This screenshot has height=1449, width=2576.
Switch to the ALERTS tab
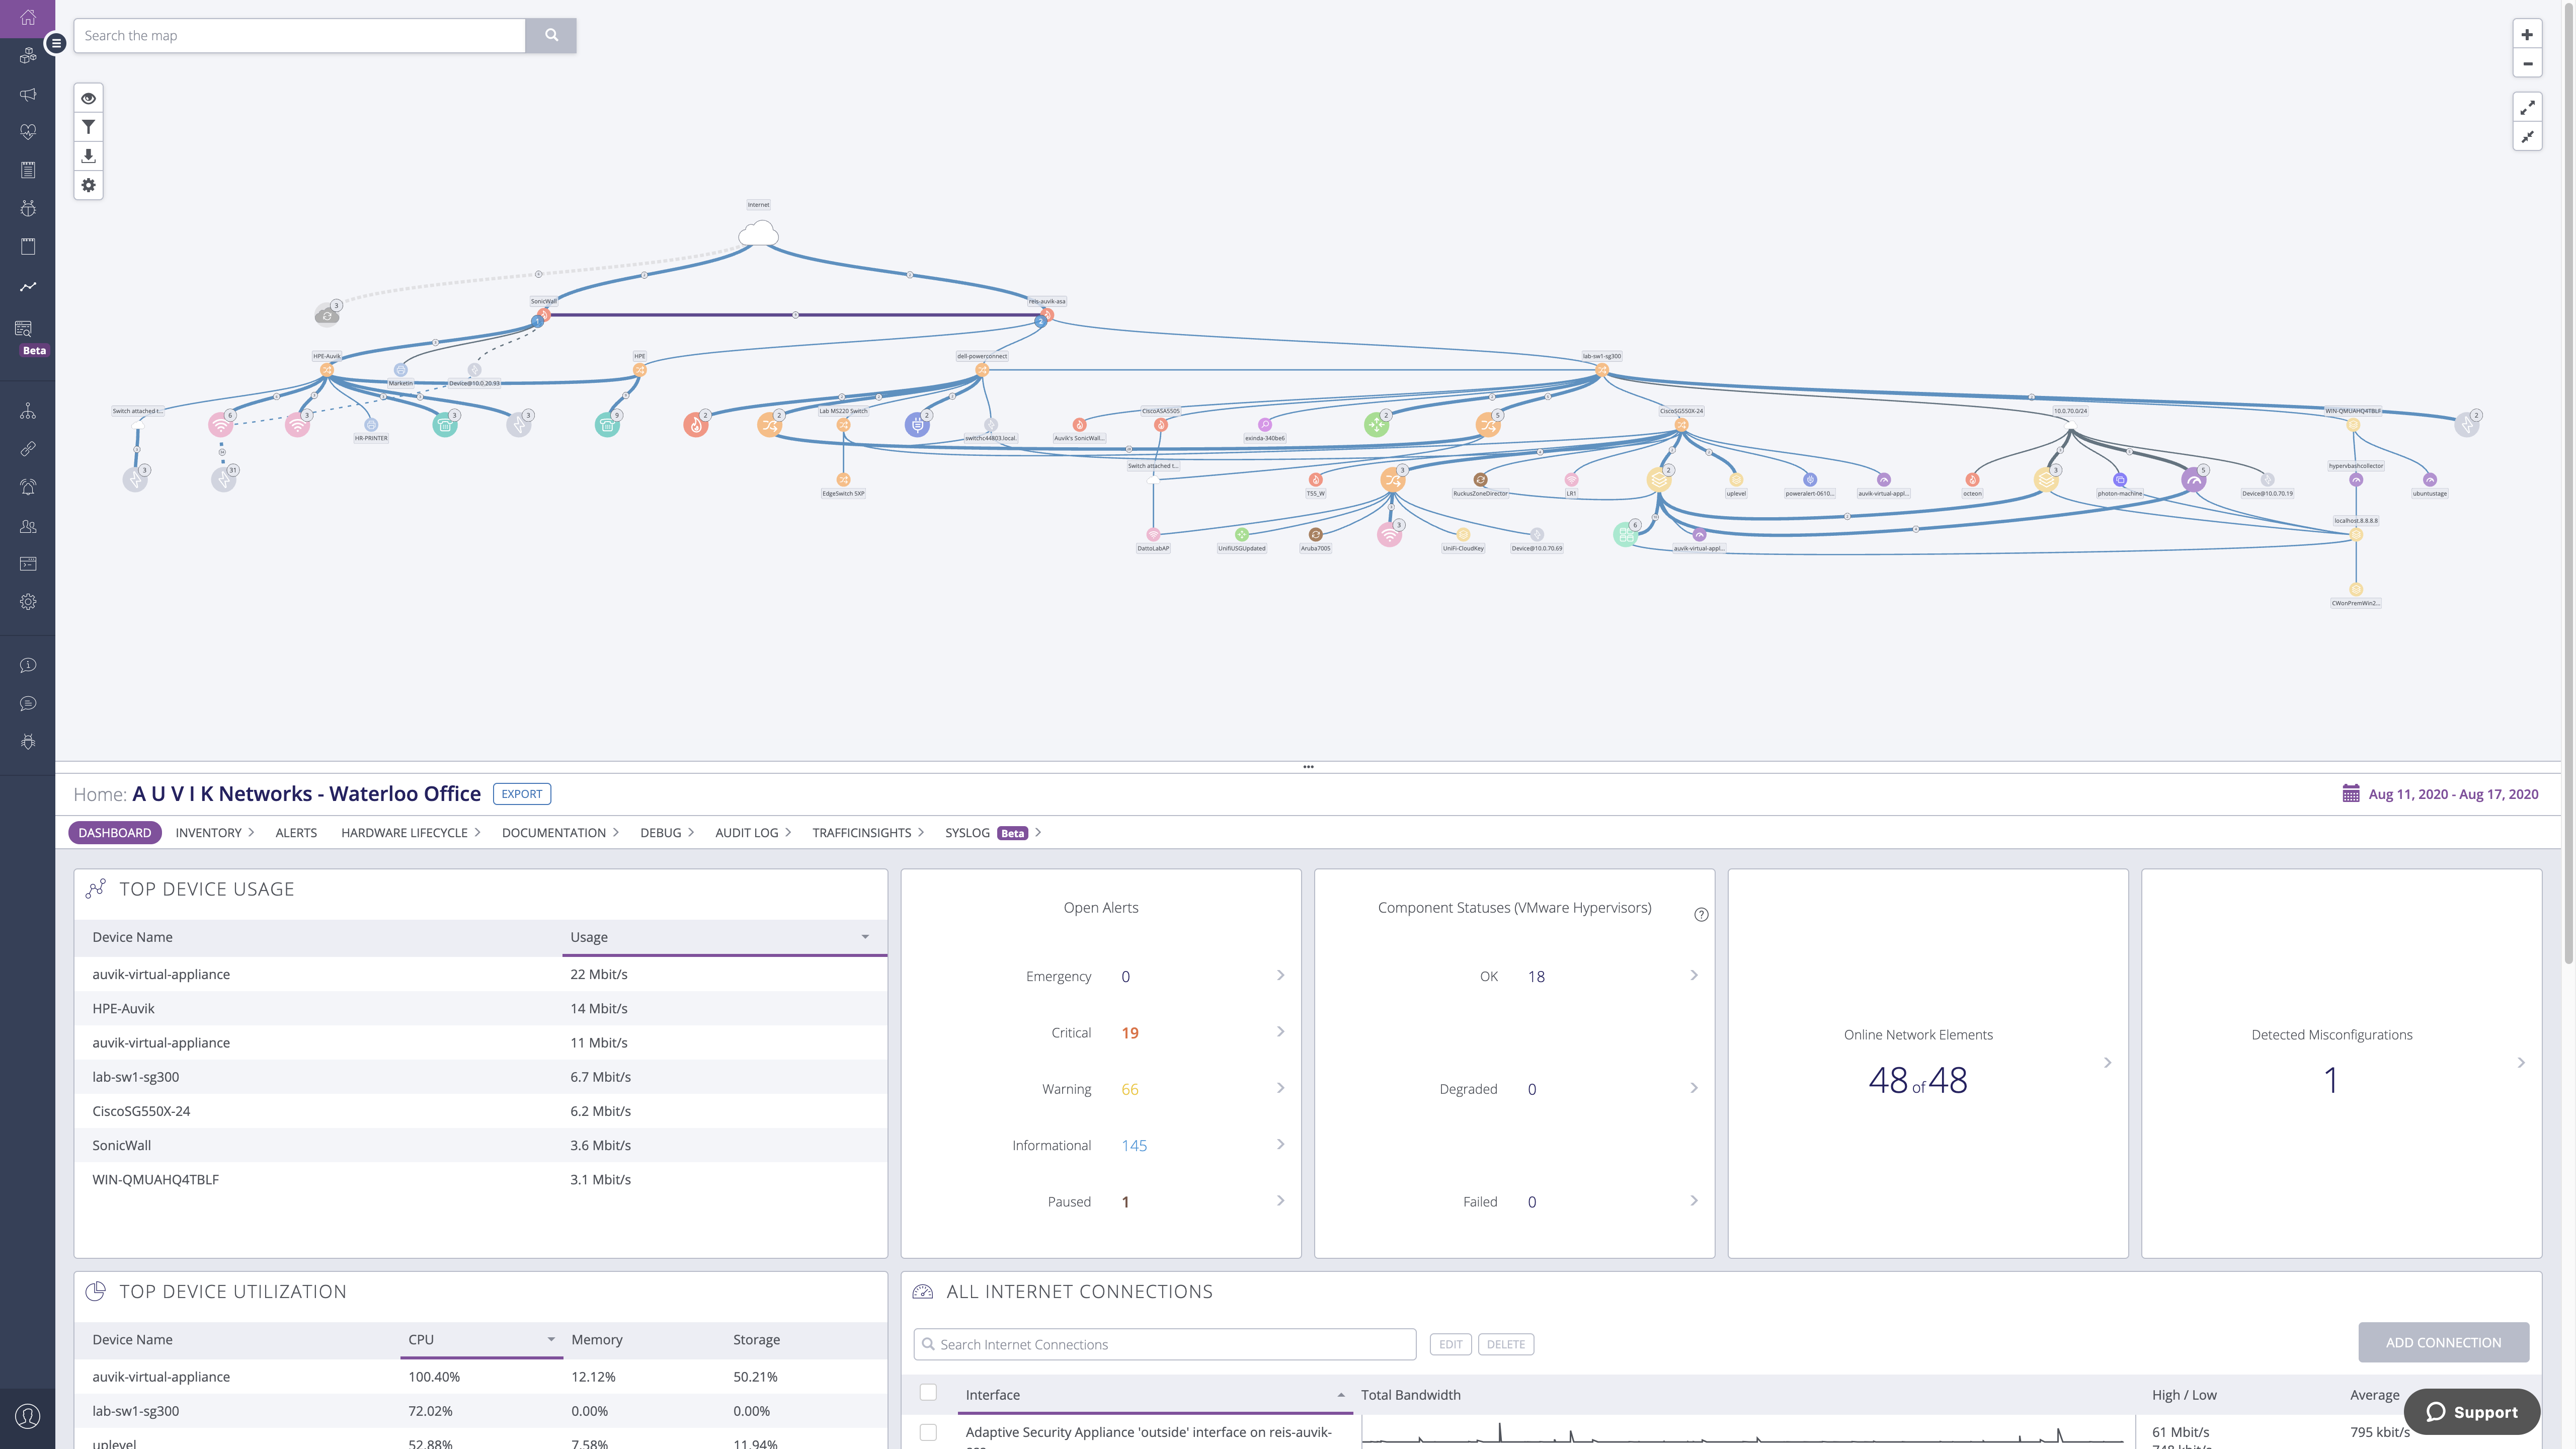pyautogui.click(x=294, y=832)
